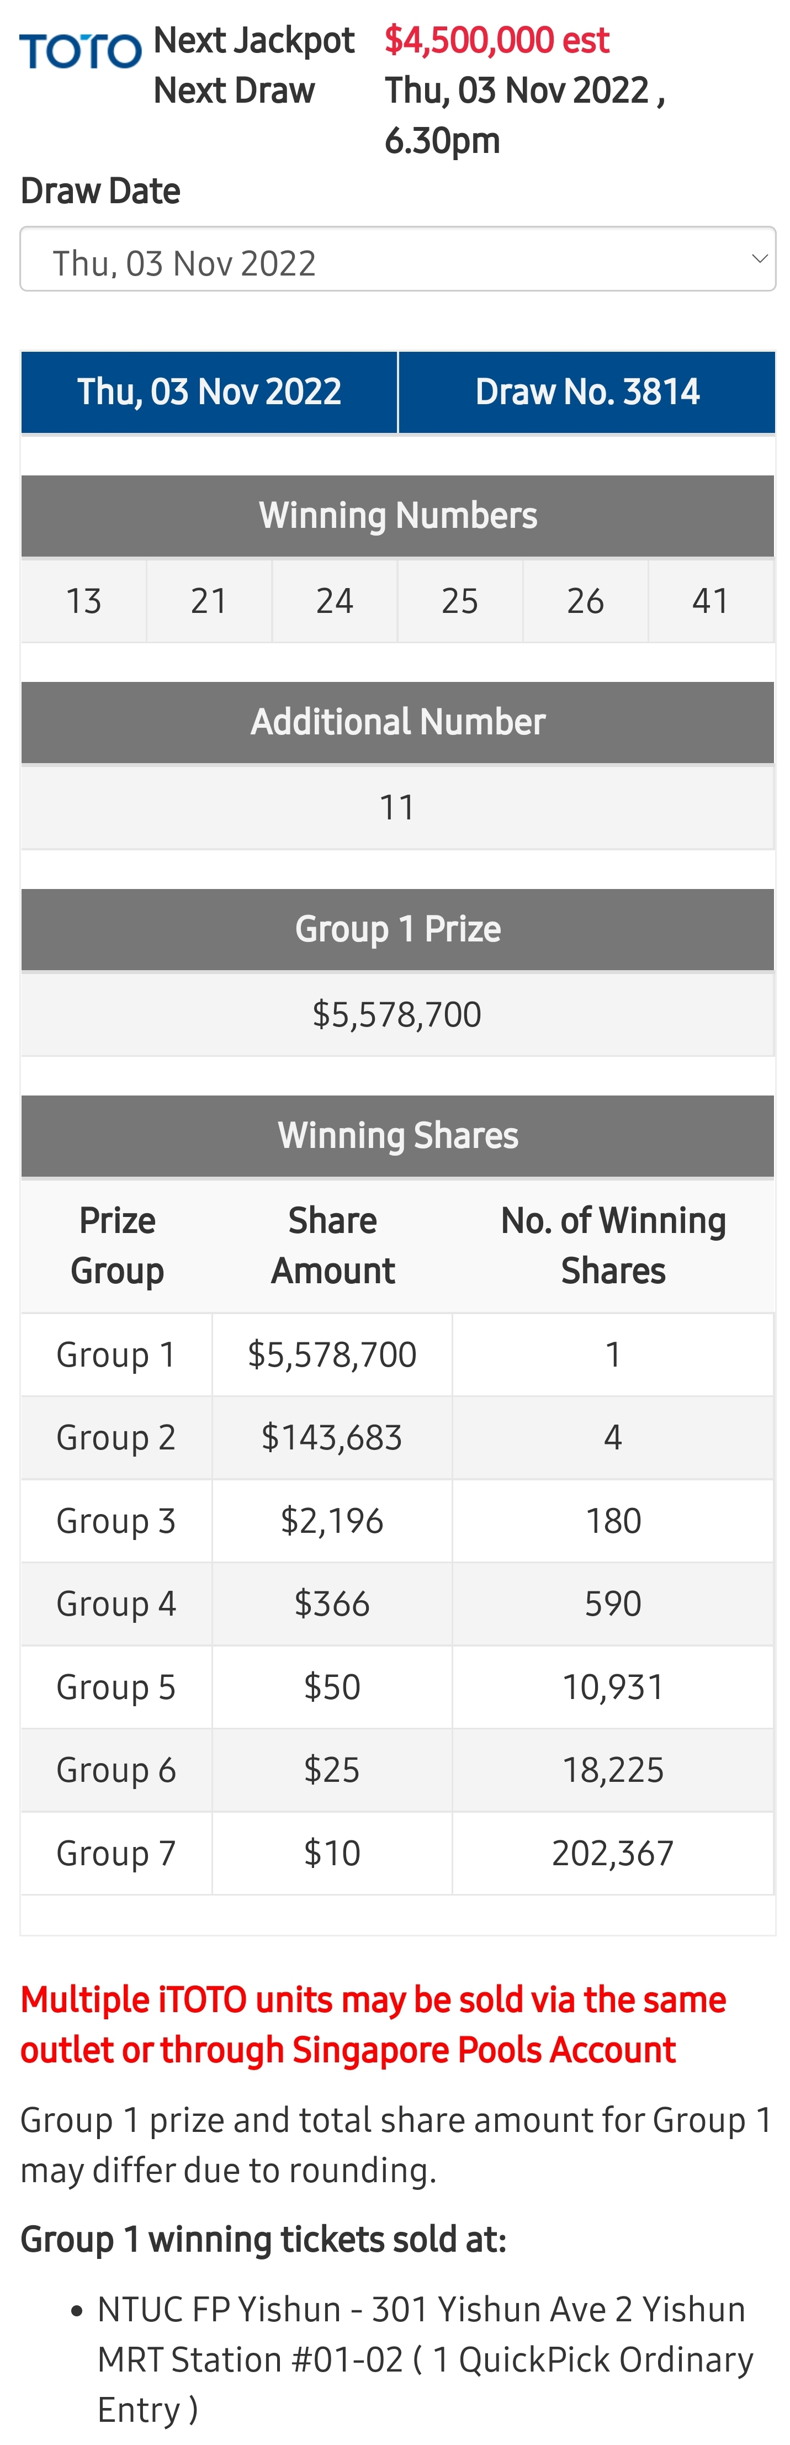
Task: Click the Group 1 Prize amount $5,578,700
Action: 397,1015
